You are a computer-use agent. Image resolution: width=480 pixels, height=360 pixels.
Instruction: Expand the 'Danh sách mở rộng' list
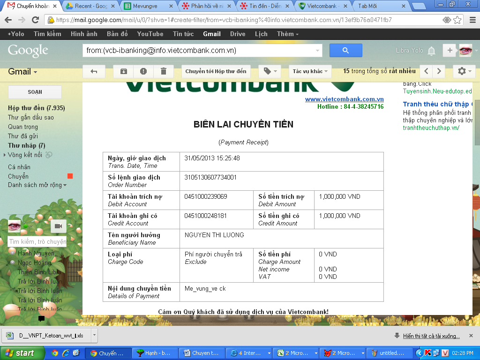pyautogui.click(x=37, y=185)
